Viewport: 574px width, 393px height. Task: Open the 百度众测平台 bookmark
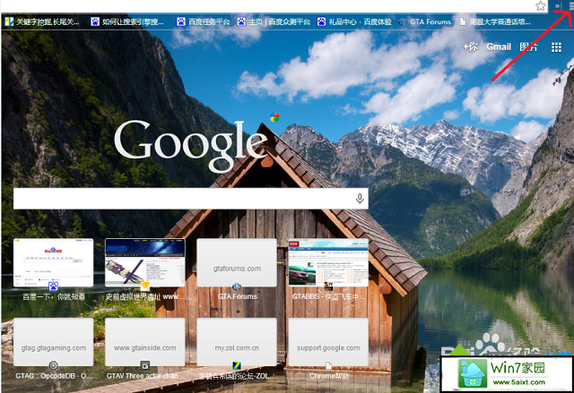coord(274,21)
